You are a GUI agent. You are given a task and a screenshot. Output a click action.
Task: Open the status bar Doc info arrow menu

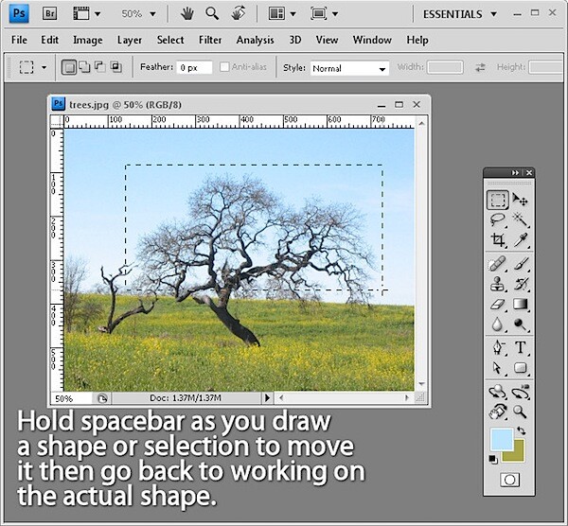pos(267,398)
